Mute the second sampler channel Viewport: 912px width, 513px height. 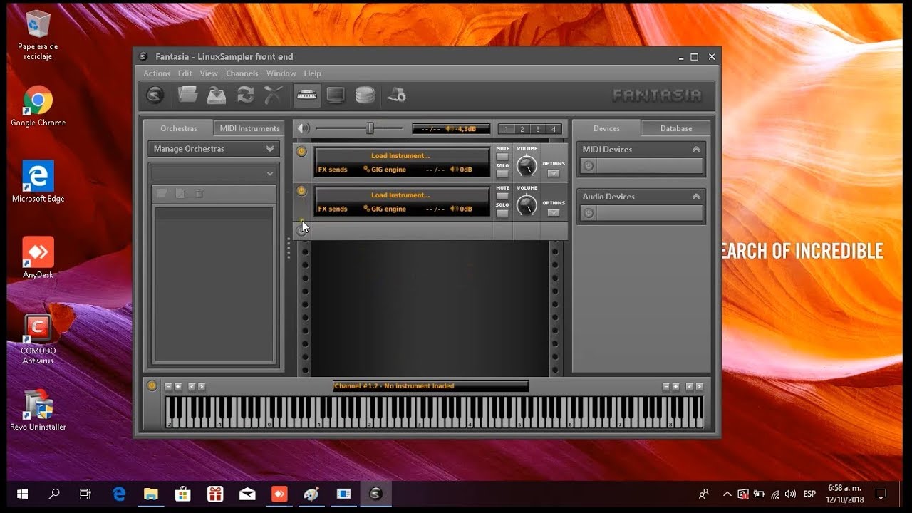[x=503, y=196]
